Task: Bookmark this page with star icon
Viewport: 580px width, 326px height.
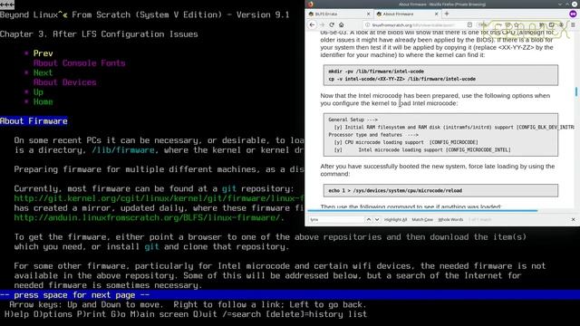Action: click(517, 24)
